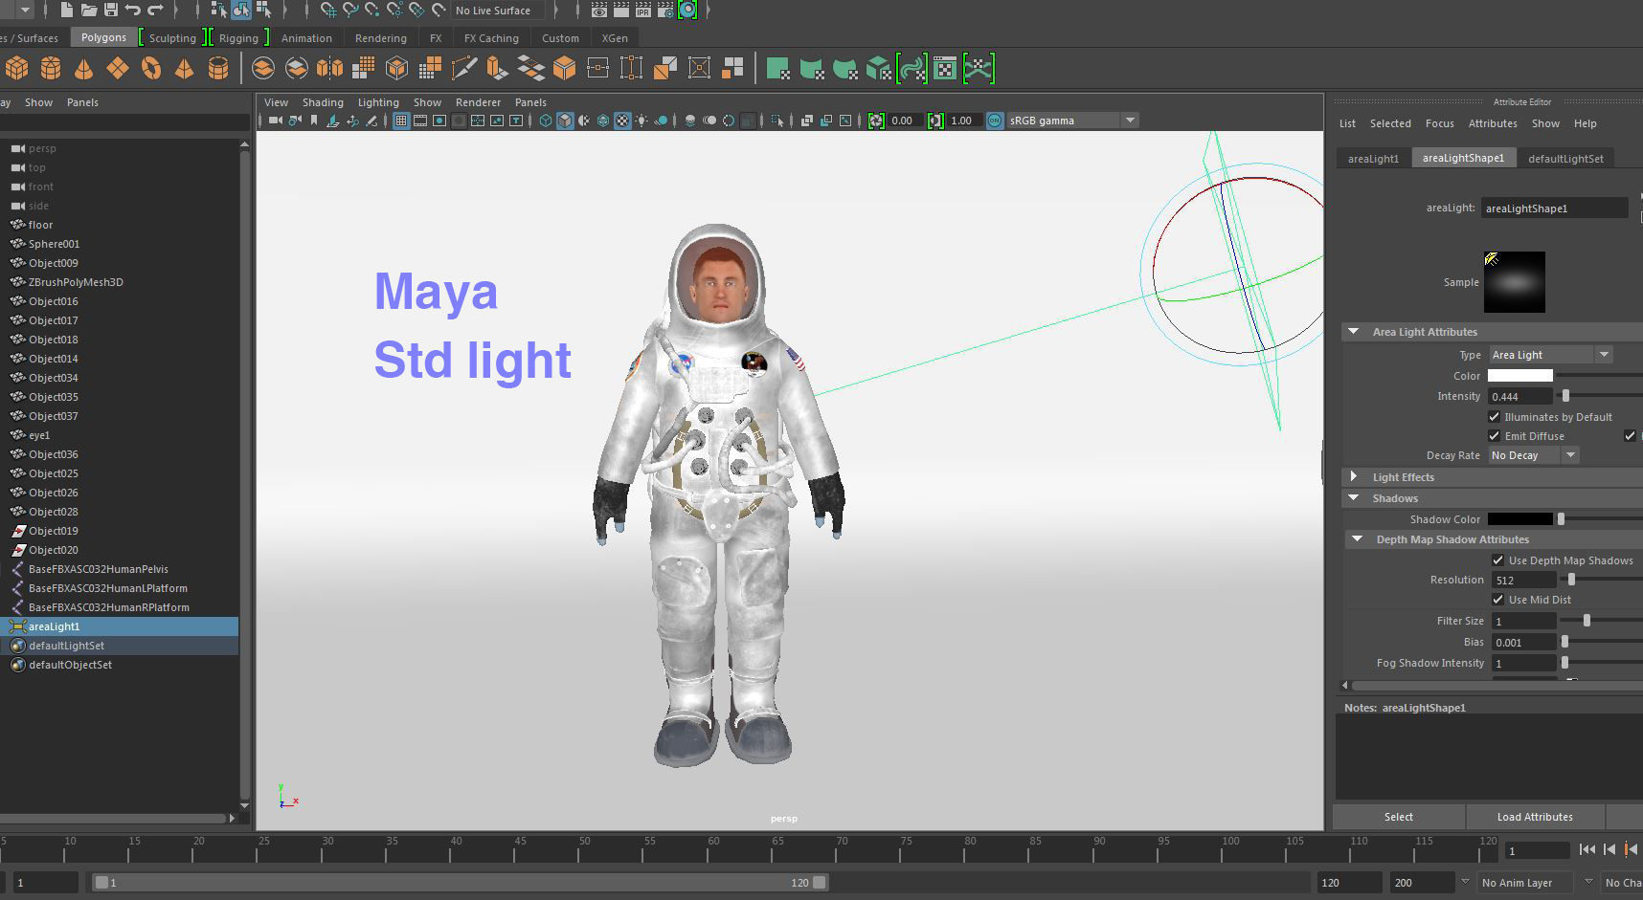The width and height of the screenshot is (1643, 900).
Task: Open the Render View icon
Action: [x=599, y=10]
